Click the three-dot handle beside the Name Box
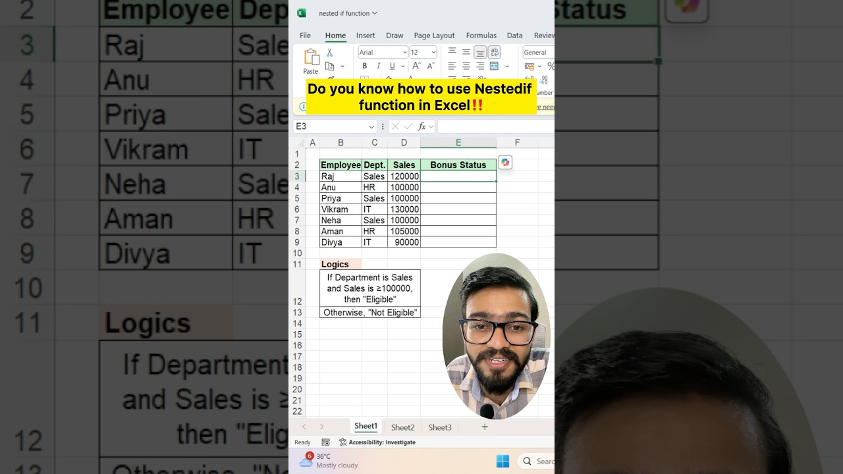Viewport: 843px width, 474px height. point(383,126)
